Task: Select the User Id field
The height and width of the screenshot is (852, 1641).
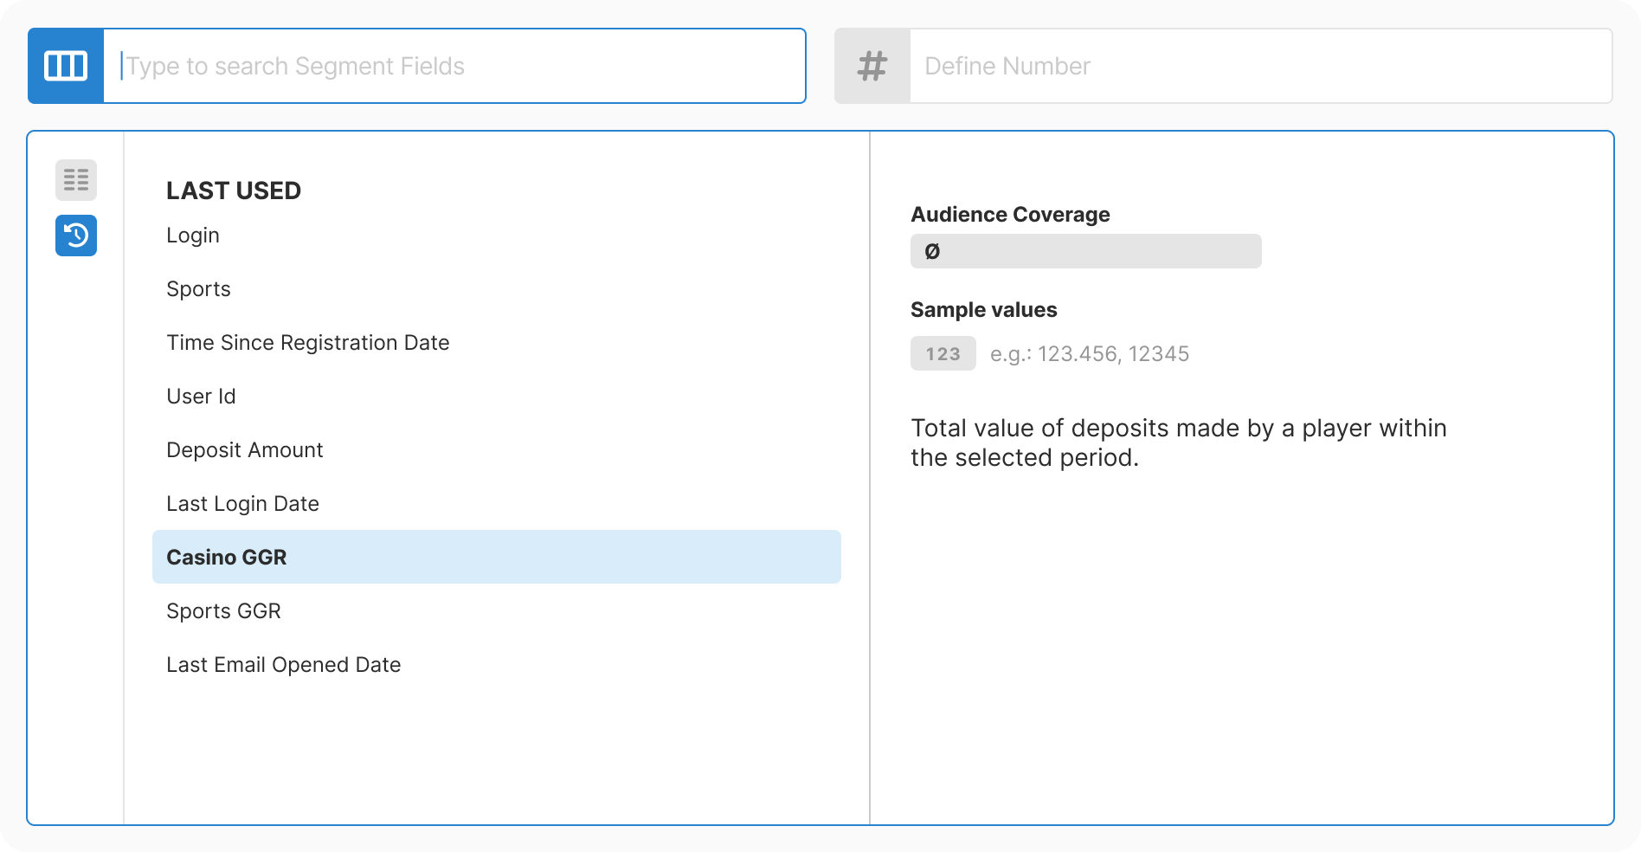Action: 201,397
